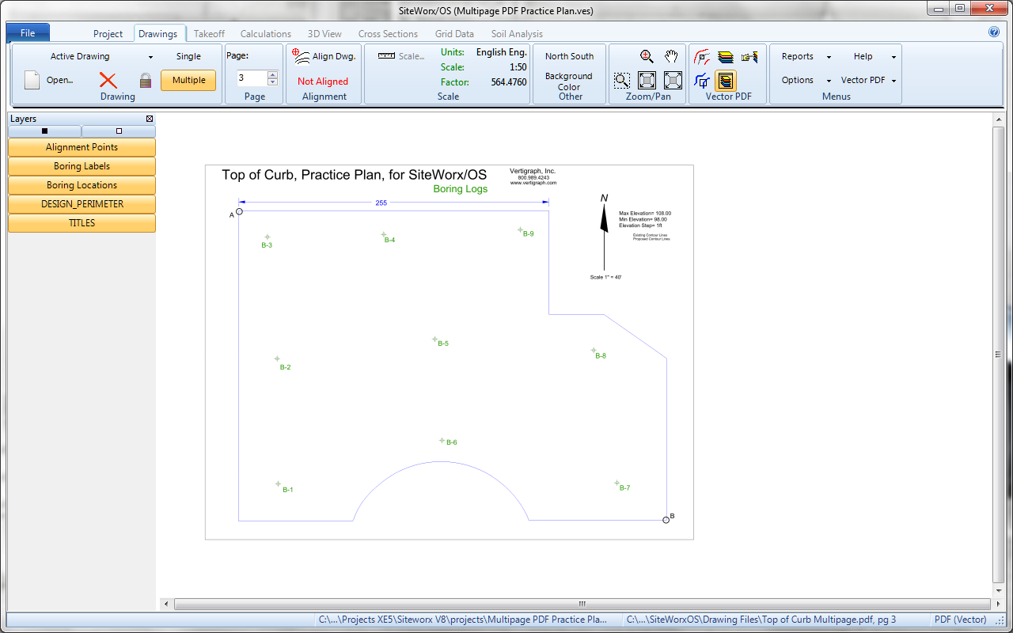Click boring label B-3
Image resolution: width=1013 pixels, height=633 pixels.
[267, 245]
